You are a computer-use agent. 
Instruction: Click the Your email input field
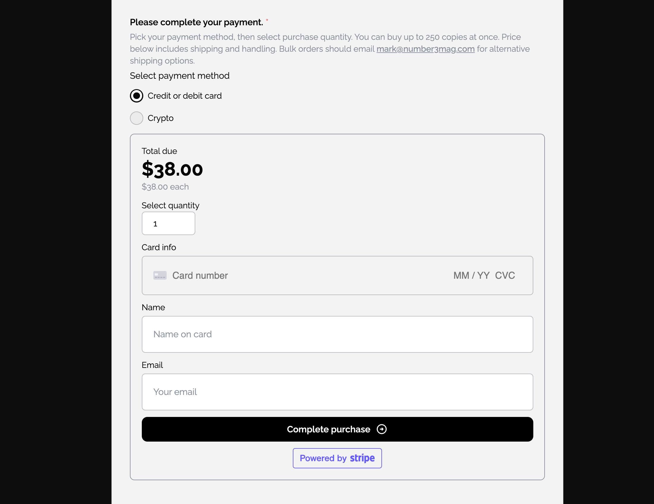click(337, 392)
